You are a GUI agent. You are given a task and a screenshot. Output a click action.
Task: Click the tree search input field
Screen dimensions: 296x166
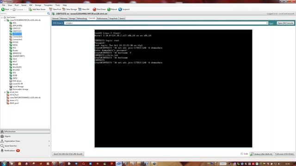pos(24,13)
